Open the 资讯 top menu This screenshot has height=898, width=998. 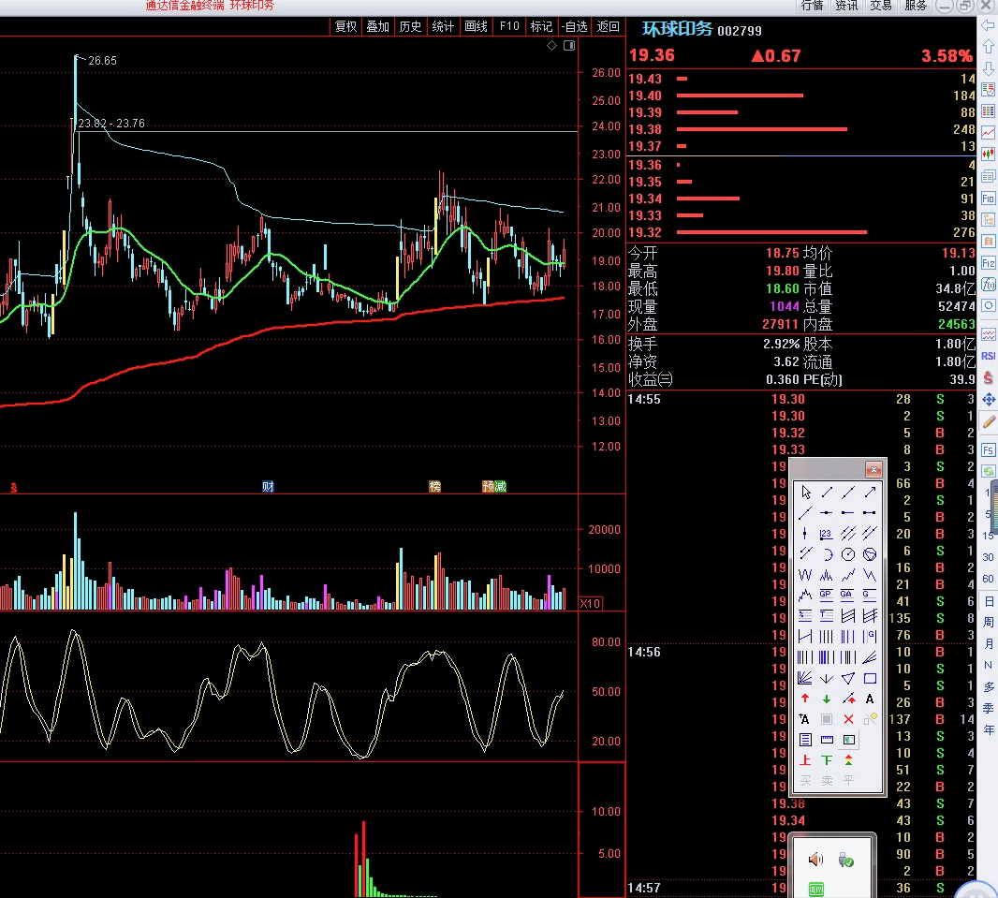coord(846,6)
